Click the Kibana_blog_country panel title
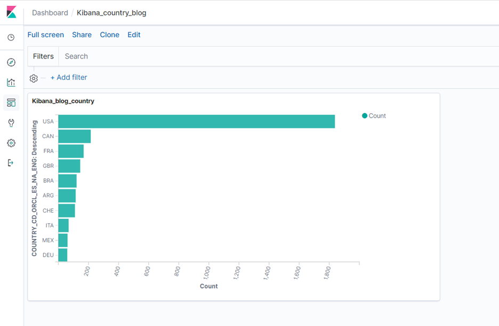The width and height of the screenshot is (499, 326). (x=63, y=101)
